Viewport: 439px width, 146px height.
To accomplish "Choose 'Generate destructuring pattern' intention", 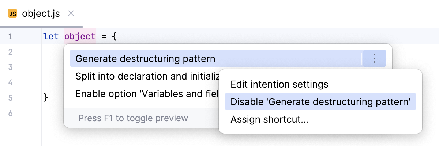I will coord(145,58).
